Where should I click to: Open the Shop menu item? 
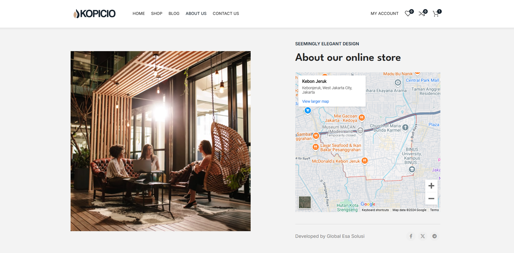[157, 14]
